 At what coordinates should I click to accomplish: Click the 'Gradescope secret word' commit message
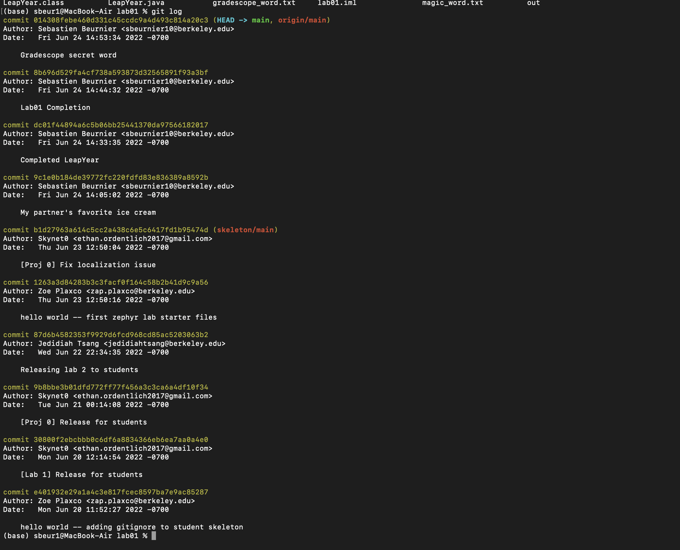coord(68,55)
